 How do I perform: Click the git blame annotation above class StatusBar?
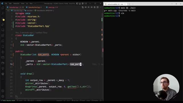[x=31, y=33]
